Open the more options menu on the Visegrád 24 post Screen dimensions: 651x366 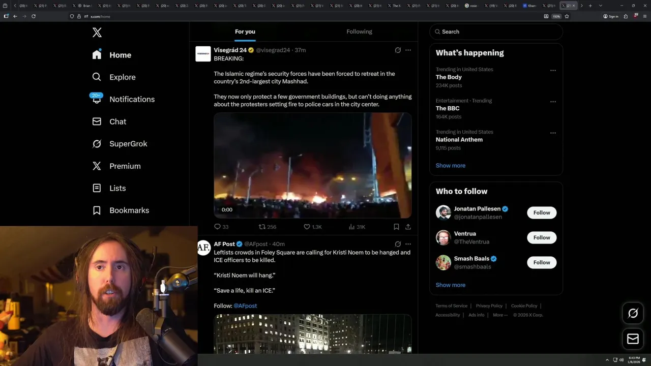[408, 50]
